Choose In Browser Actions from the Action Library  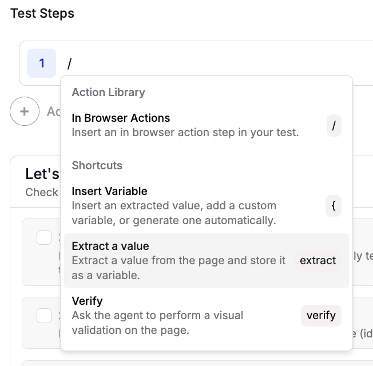point(121,118)
